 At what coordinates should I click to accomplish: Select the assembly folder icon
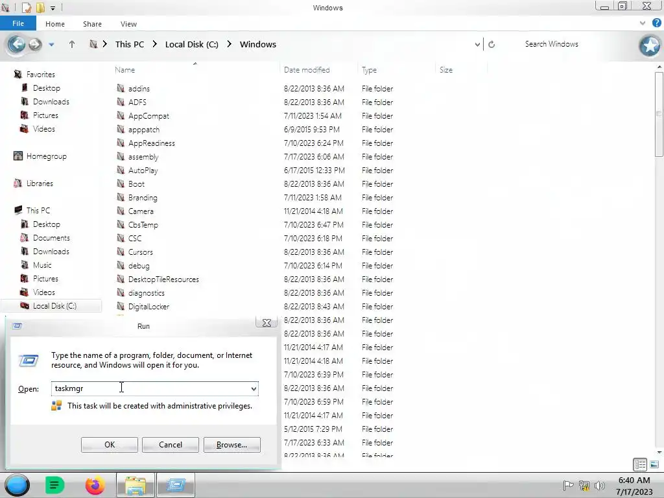121,156
